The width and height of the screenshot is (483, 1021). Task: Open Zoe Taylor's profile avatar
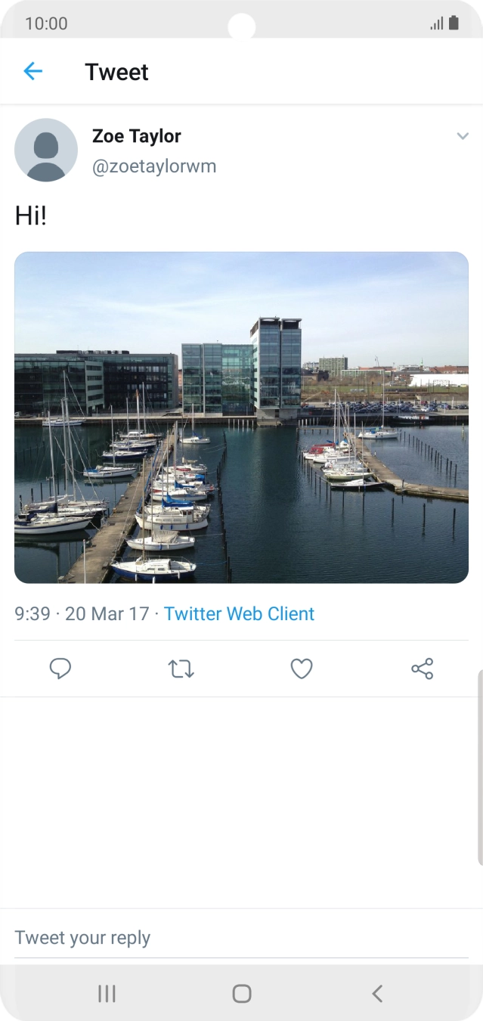coord(46,150)
